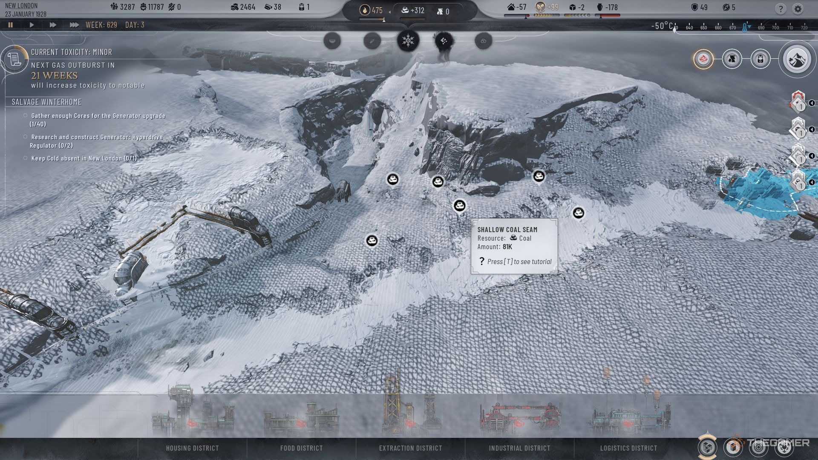The width and height of the screenshot is (818, 460).
Task: Expand the third side notification arrow
Action: click(812, 156)
